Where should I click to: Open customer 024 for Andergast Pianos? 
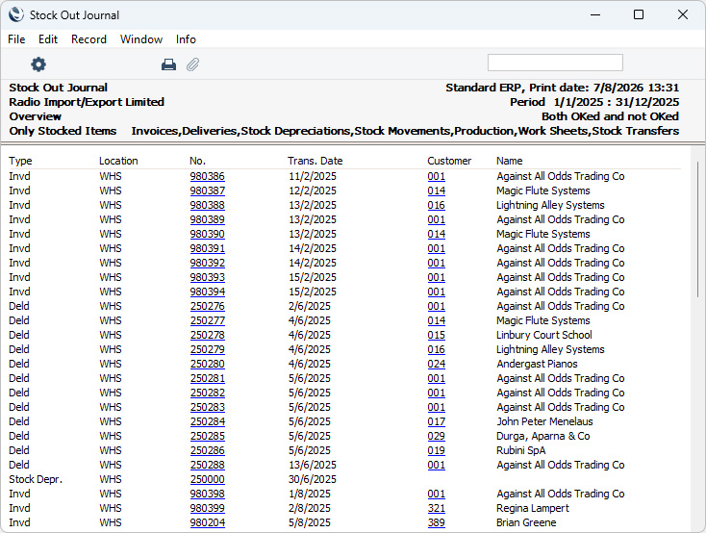tap(437, 364)
